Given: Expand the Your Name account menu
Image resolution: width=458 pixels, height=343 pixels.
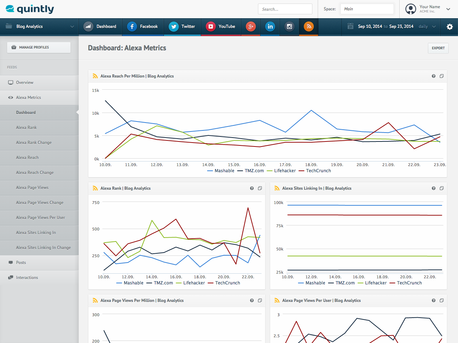Looking at the screenshot, I should point(448,9).
